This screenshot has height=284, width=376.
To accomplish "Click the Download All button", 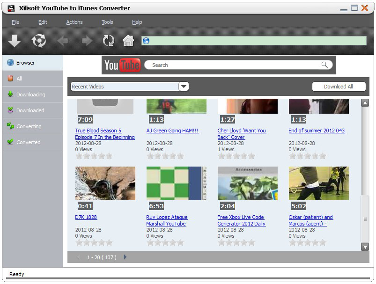I will [338, 87].
